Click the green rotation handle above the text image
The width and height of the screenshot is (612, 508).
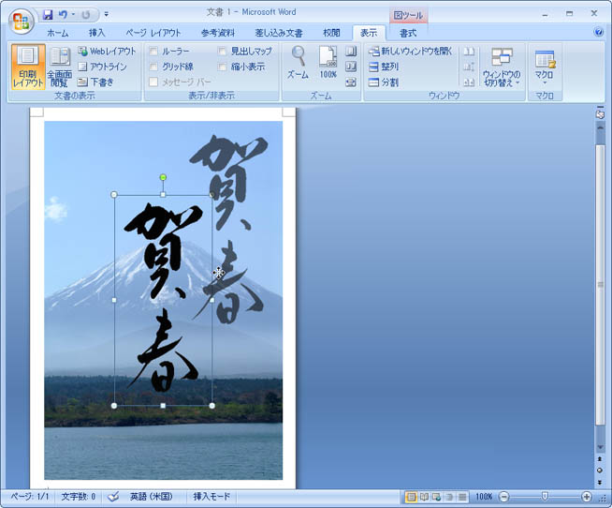tap(163, 177)
